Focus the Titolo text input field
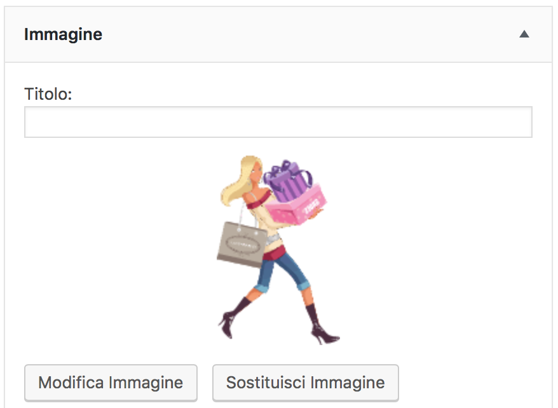 pos(278,122)
